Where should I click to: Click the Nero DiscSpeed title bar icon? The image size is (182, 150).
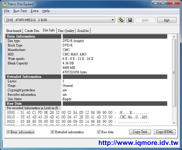click(5, 4)
